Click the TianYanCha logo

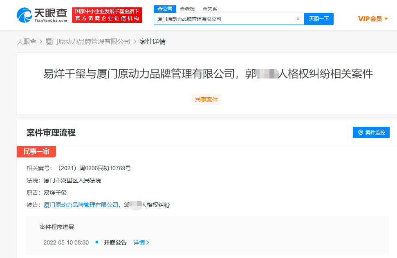pyautogui.click(x=42, y=15)
